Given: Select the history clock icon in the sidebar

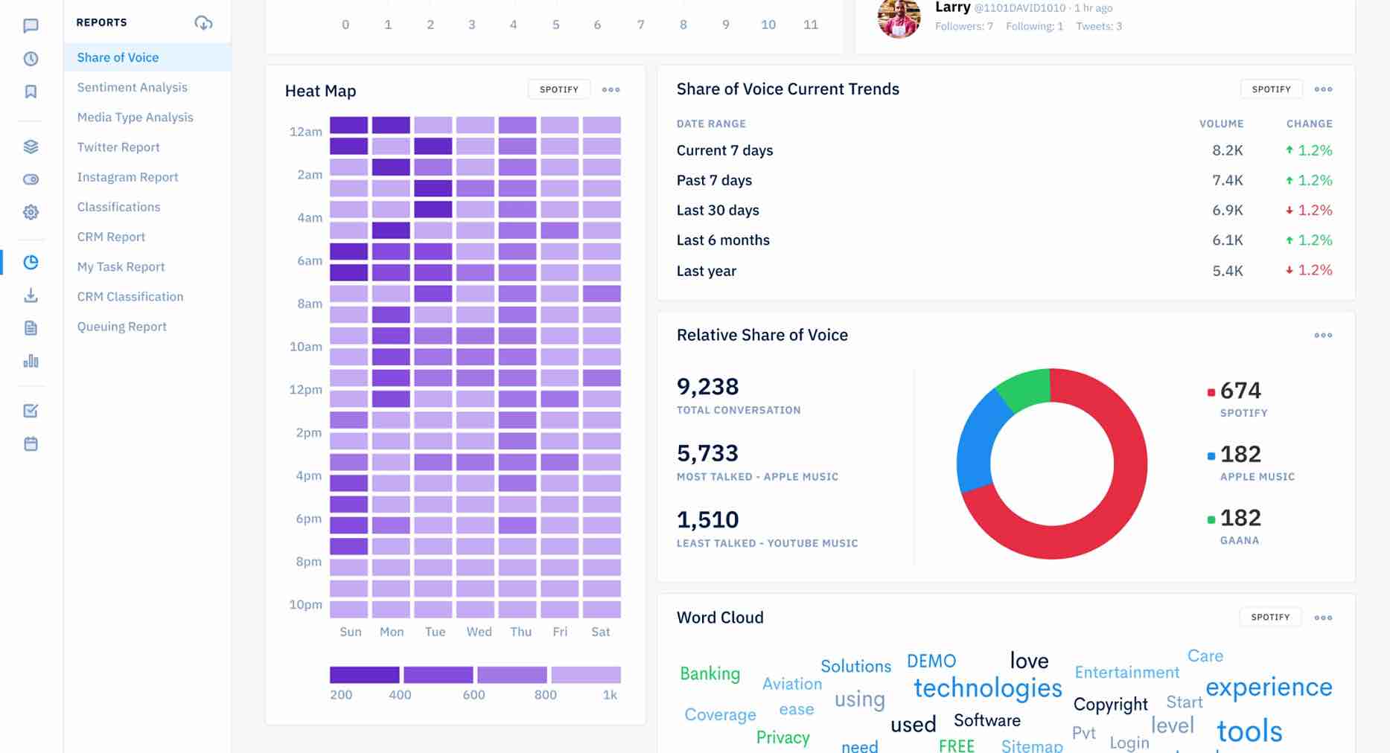Looking at the screenshot, I should coord(31,57).
